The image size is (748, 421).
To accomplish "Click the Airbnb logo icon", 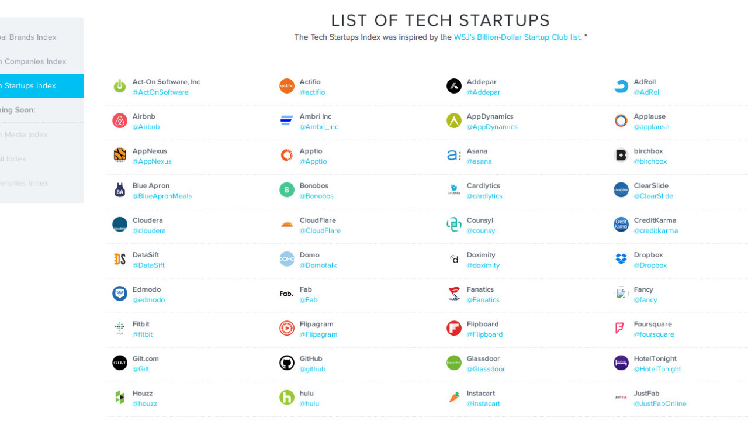I will pos(120,121).
